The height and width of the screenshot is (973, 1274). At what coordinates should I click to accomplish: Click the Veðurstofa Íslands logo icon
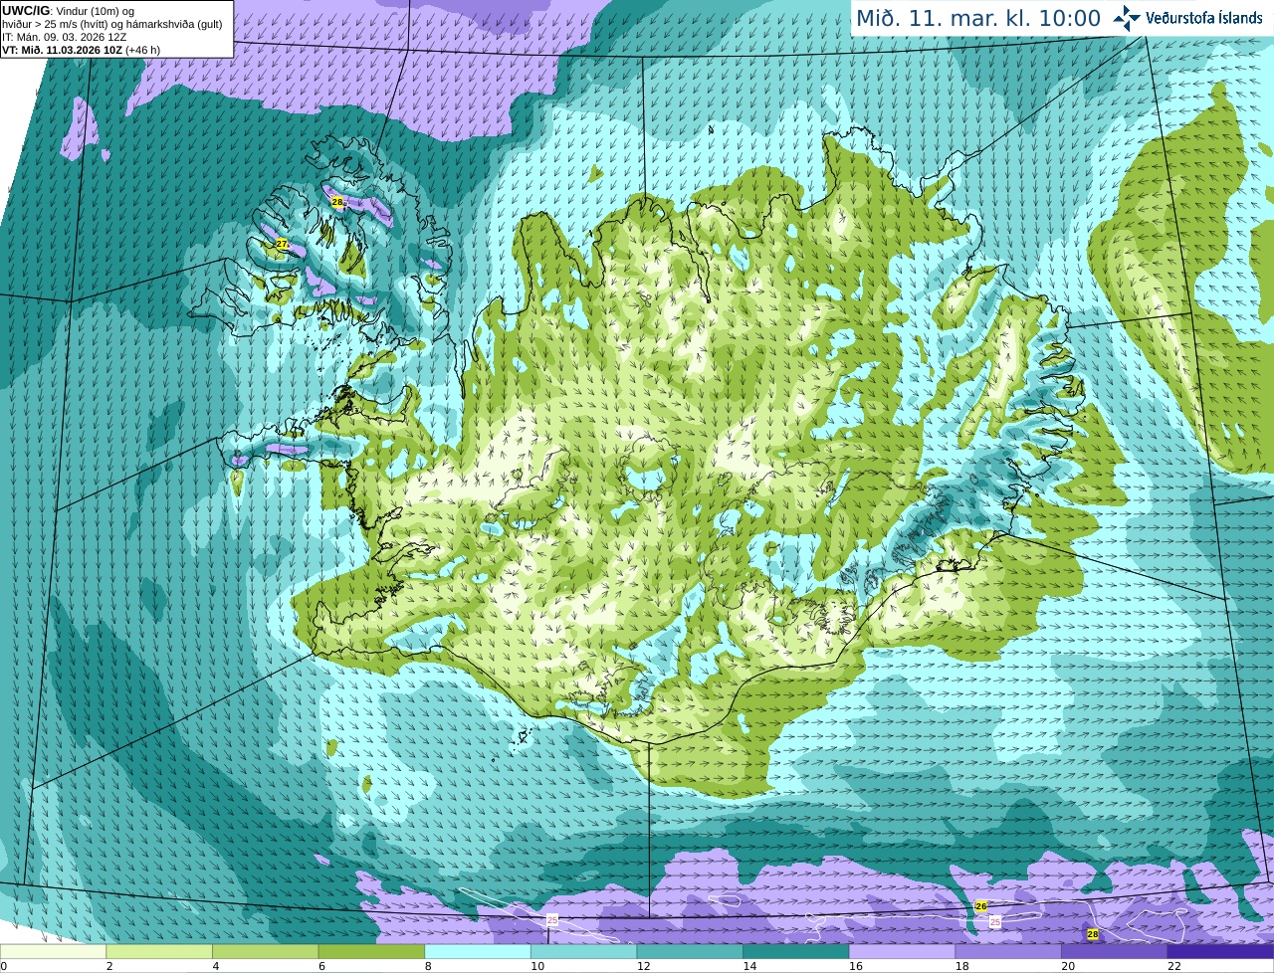coord(1127,18)
